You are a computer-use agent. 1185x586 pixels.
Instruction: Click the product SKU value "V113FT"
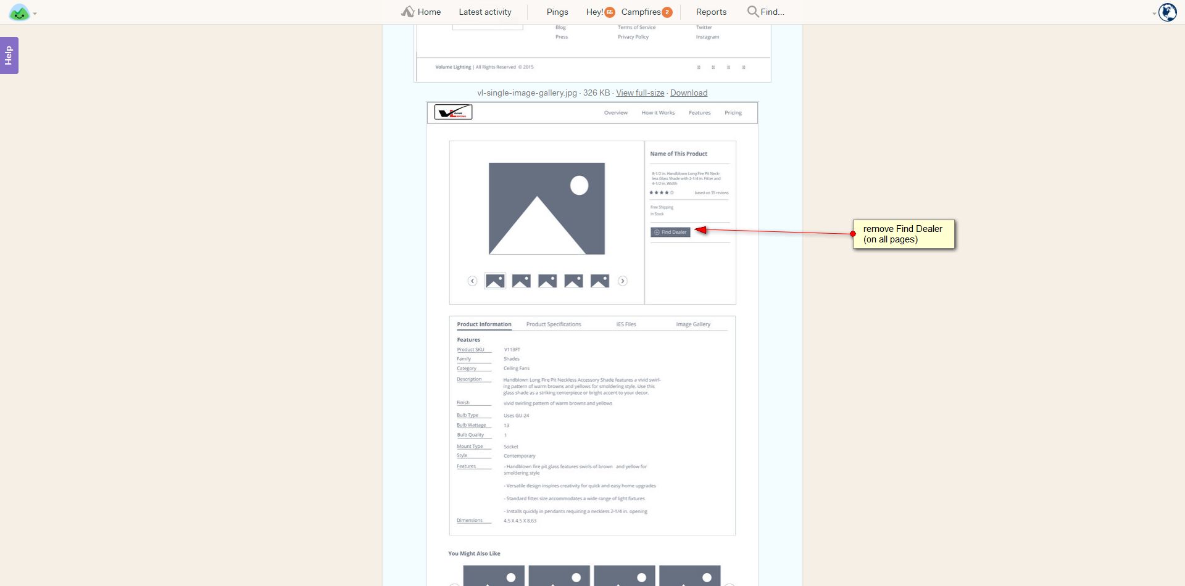[512, 350]
